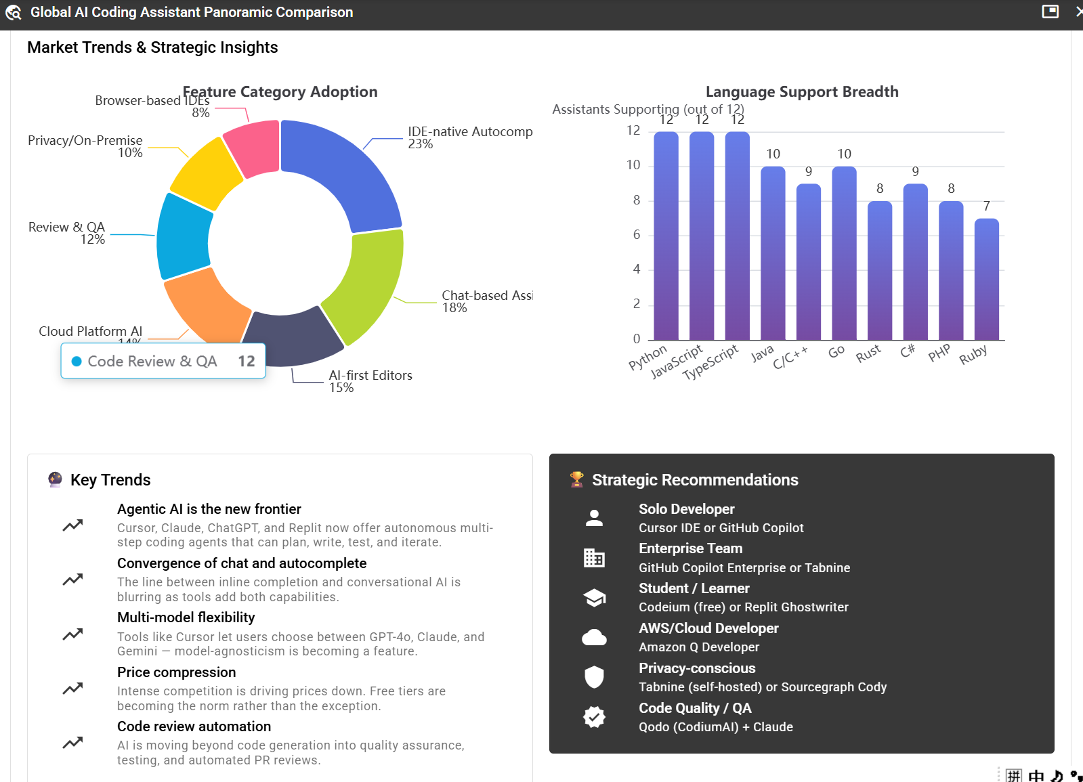Click the C# bar in the language chart
The image size is (1083, 782).
point(916,262)
